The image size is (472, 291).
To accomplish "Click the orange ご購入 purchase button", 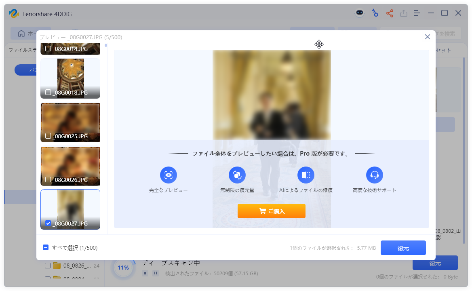I will pos(272,211).
